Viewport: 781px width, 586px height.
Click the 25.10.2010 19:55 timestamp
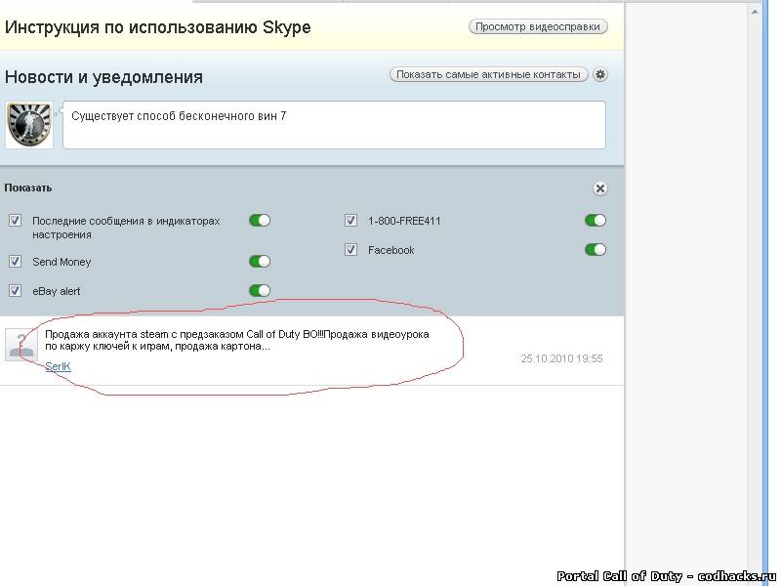(x=562, y=358)
